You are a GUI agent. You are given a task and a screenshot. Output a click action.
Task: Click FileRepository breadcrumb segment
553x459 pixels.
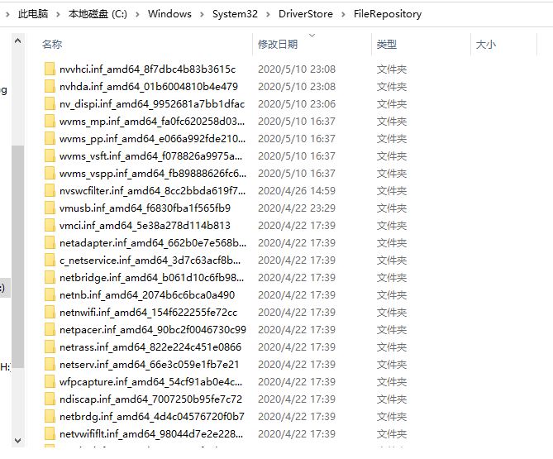coord(388,14)
